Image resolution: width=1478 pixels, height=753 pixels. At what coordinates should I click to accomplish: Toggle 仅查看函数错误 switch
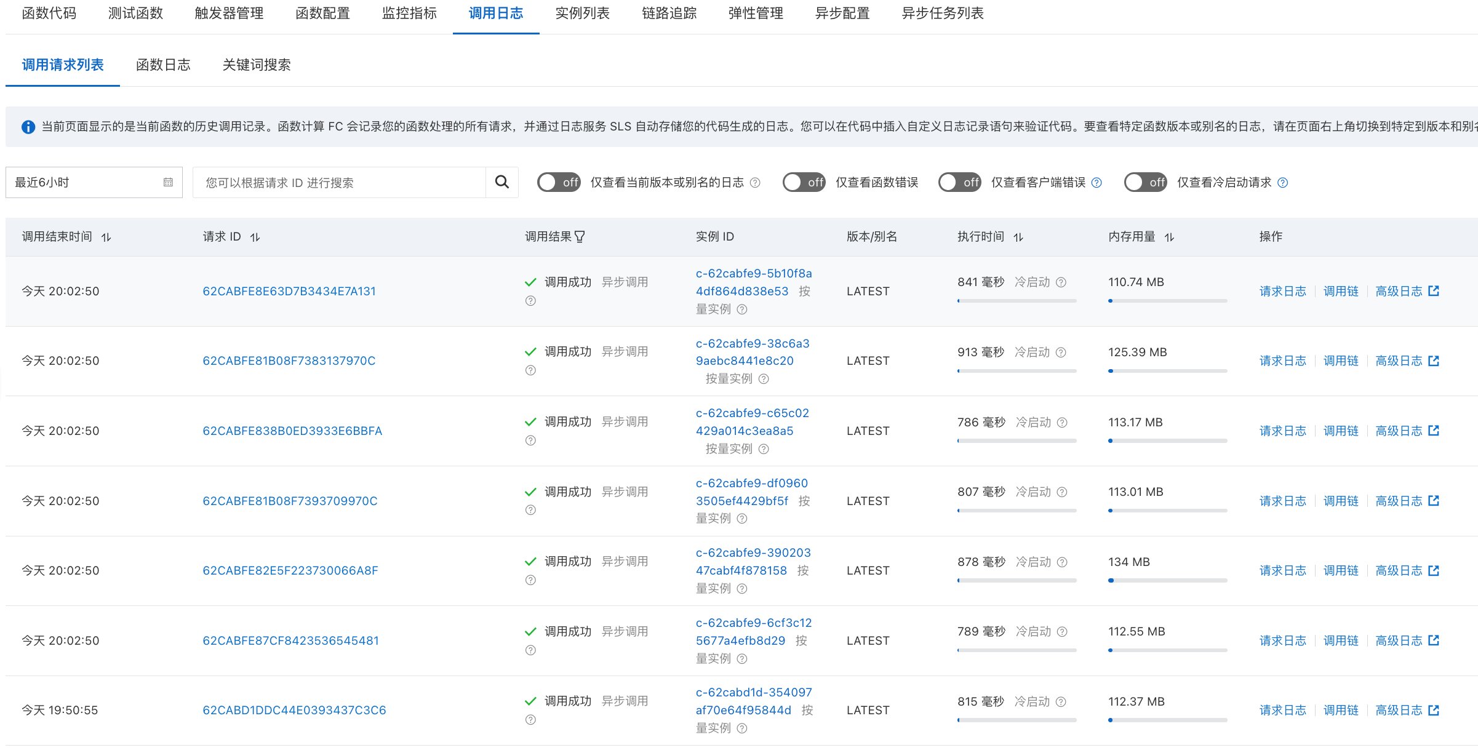[804, 182]
